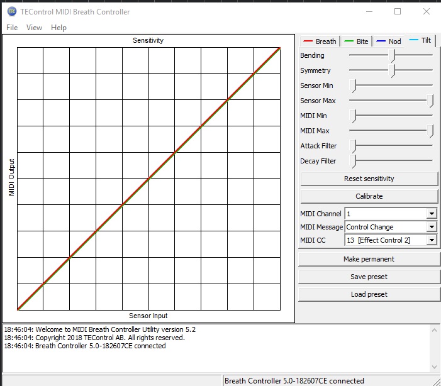
Task: Click the Symmetry slider handle
Action: click(x=392, y=70)
